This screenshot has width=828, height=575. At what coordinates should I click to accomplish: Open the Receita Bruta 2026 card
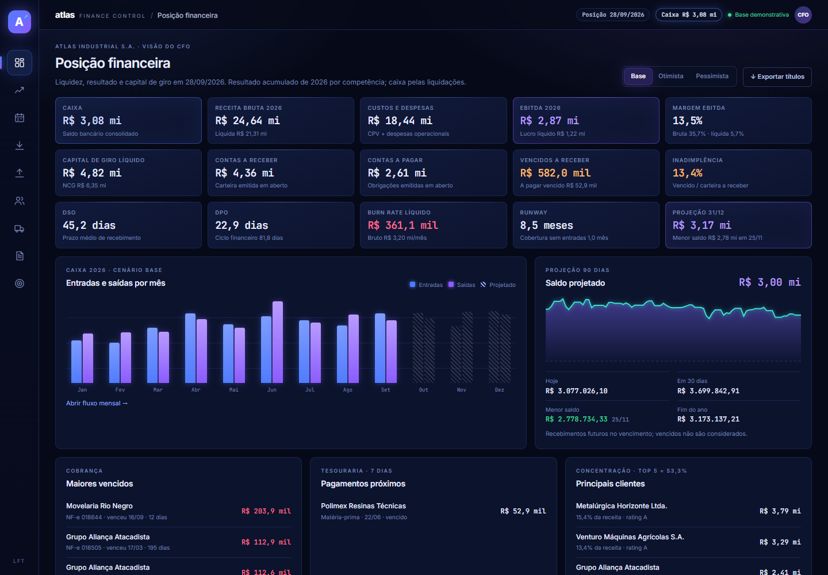281,120
